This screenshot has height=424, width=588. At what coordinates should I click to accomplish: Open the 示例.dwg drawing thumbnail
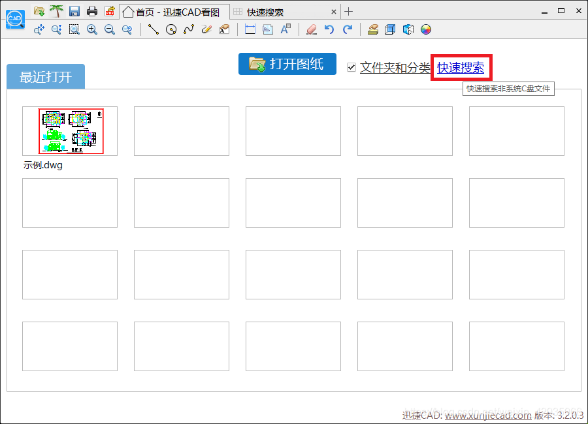[x=70, y=131]
